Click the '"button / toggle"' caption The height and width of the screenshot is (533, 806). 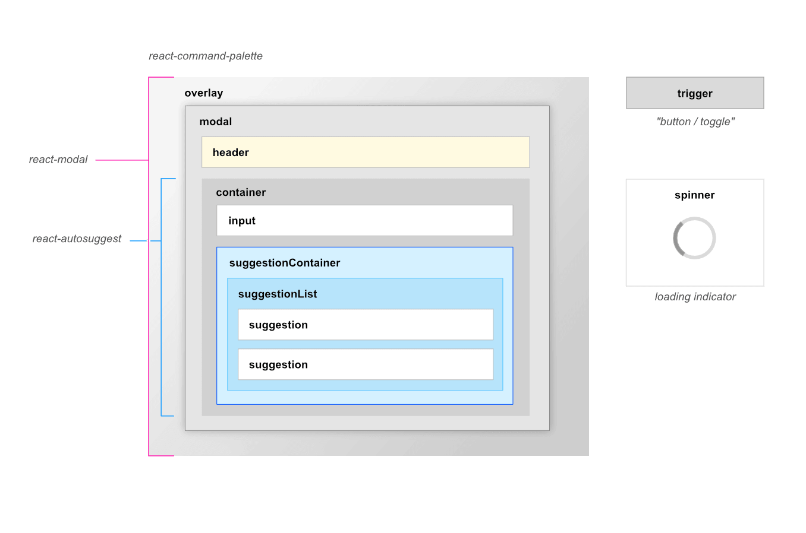pos(695,122)
